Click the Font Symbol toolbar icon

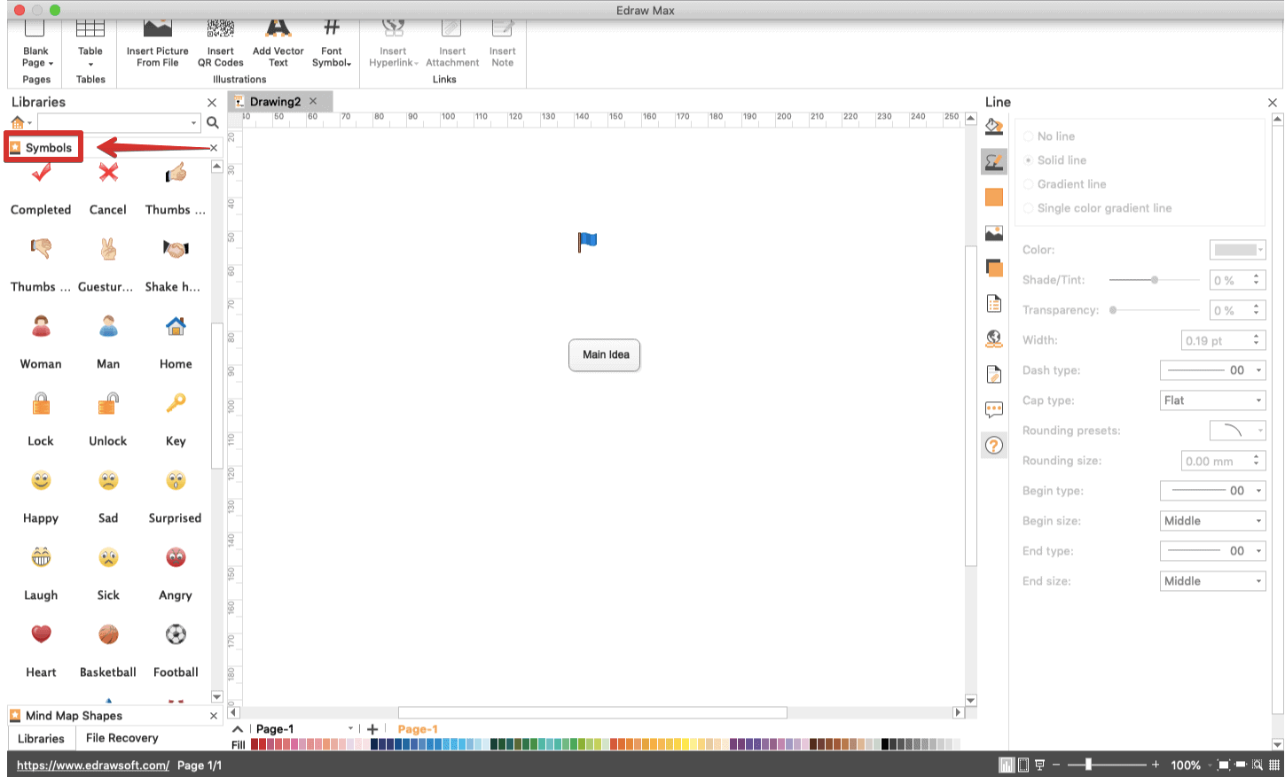pos(331,40)
